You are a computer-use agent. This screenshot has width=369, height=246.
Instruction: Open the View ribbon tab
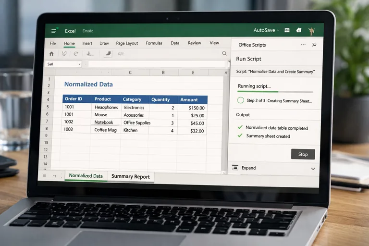point(214,43)
